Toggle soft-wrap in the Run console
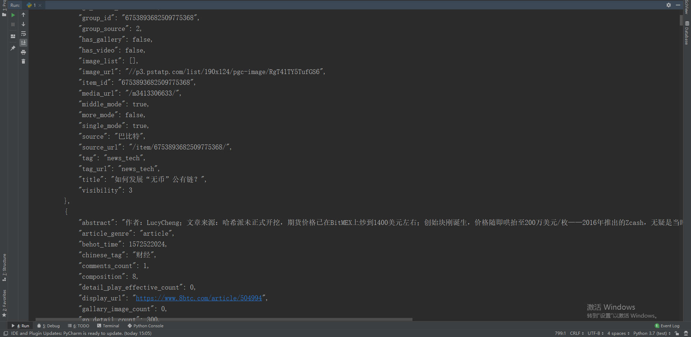The image size is (691, 337). click(x=23, y=34)
